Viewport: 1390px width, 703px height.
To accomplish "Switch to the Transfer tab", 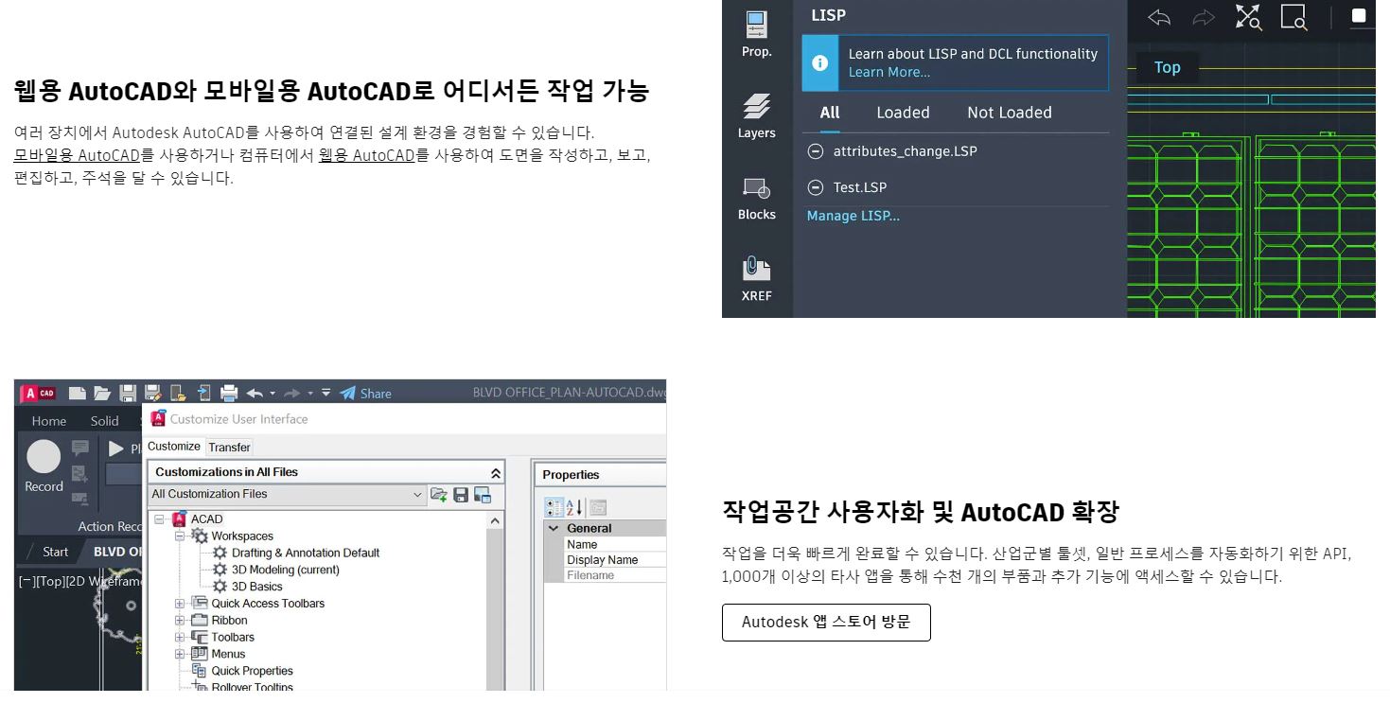I will pos(230,447).
